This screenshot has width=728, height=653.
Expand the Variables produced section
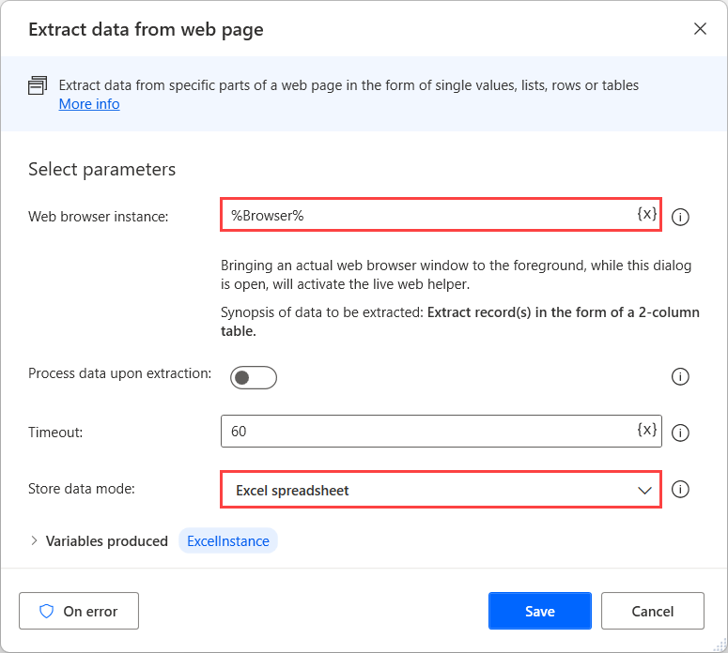(x=34, y=540)
